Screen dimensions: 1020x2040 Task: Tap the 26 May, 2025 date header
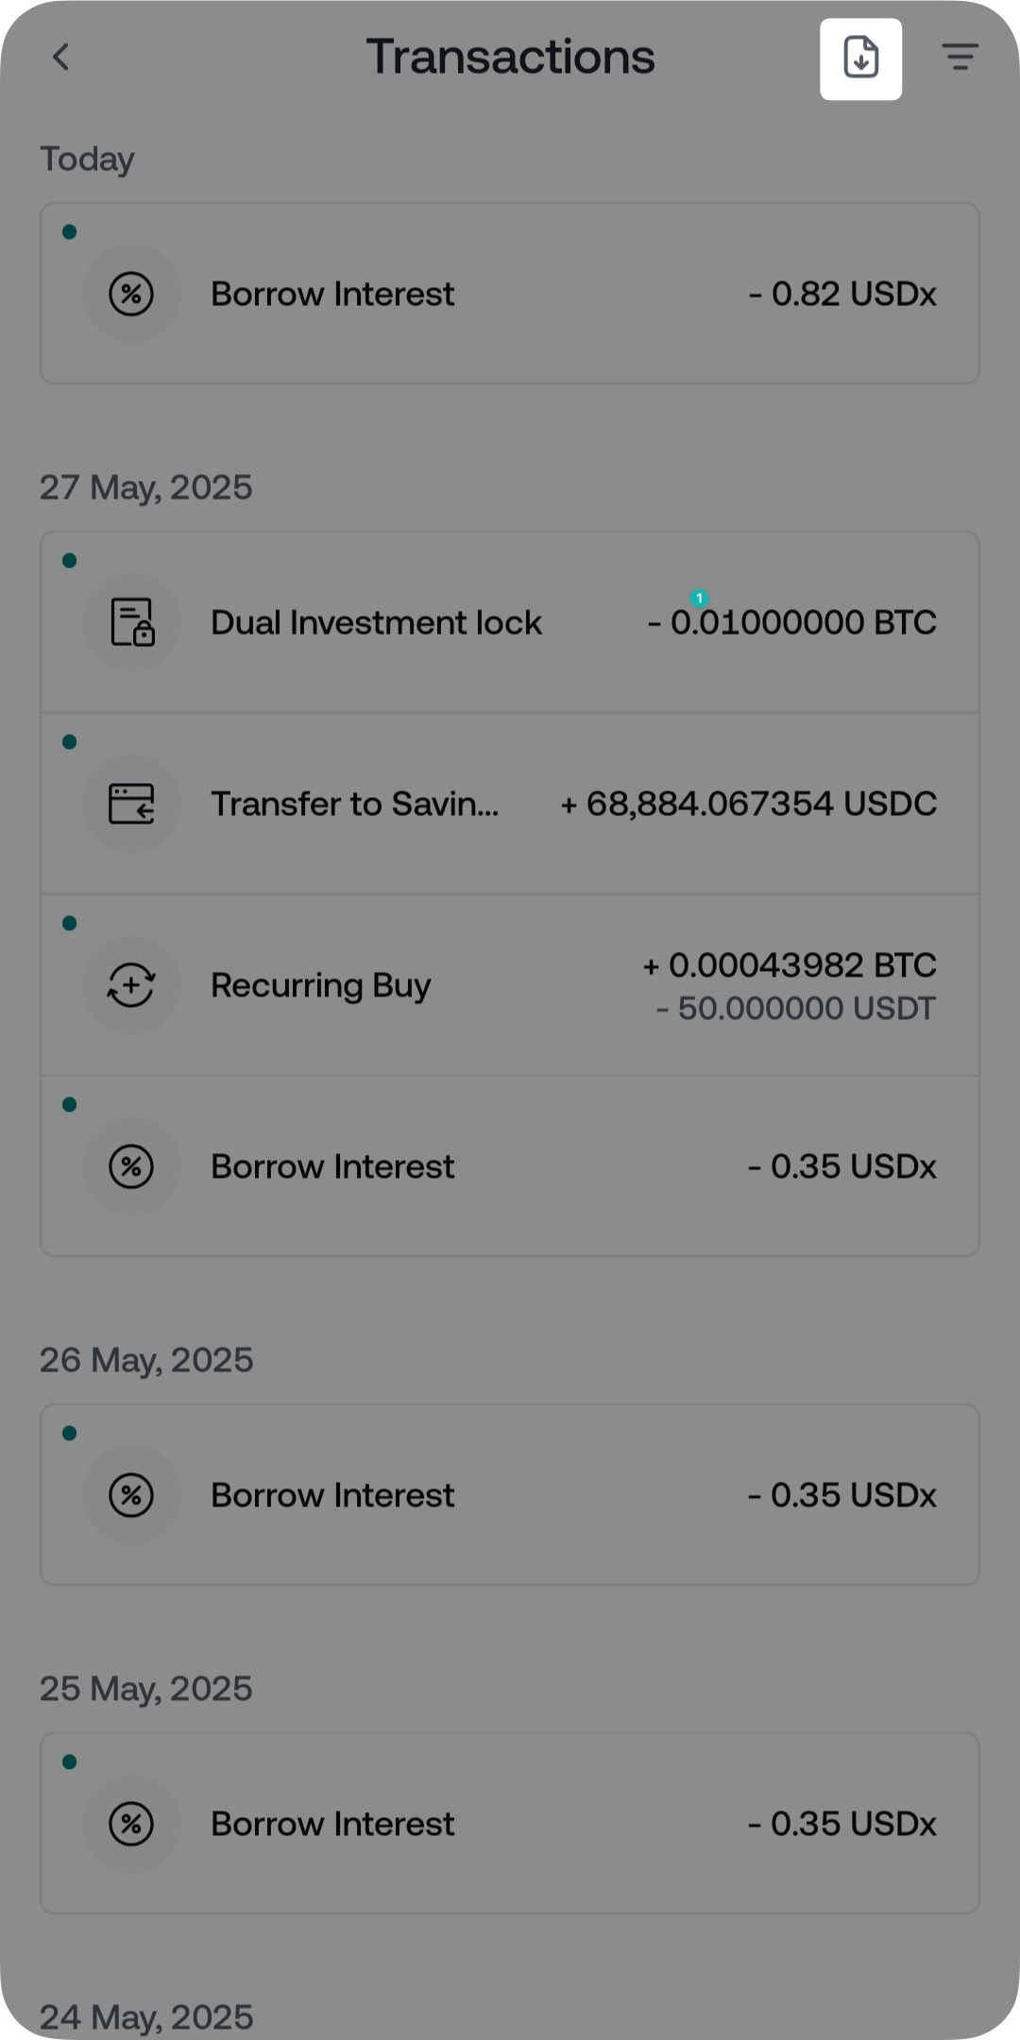pyautogui.click(x=146, y=1360)
